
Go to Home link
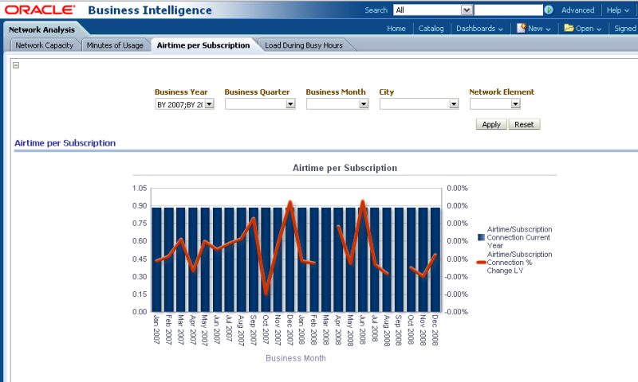(x=396, y=29)
